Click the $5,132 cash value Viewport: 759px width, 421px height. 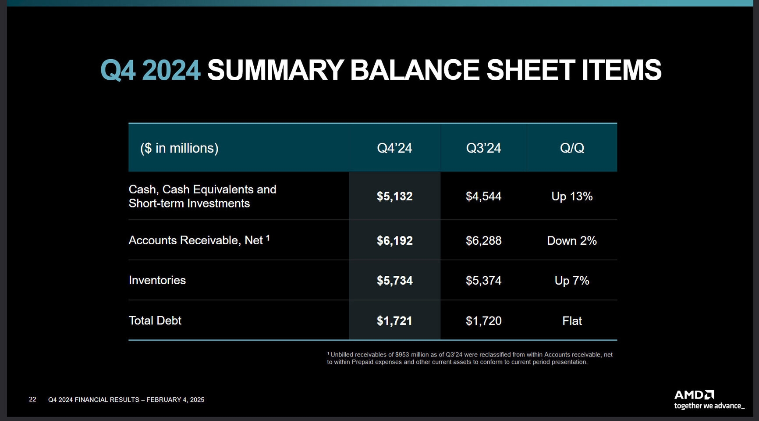[394, 196]
